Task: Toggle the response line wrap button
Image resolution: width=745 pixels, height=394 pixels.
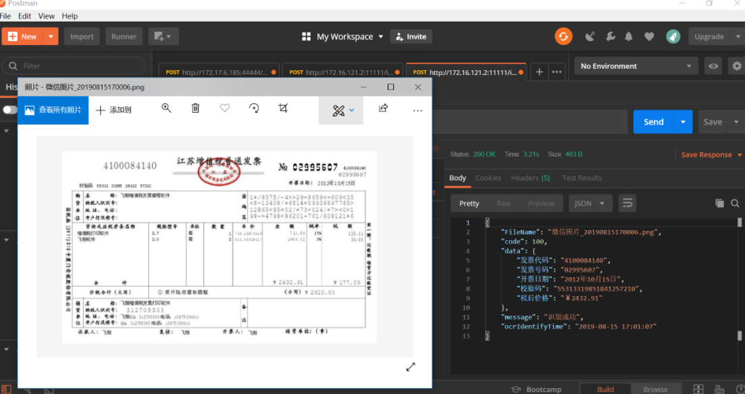Action: (627, 203)
